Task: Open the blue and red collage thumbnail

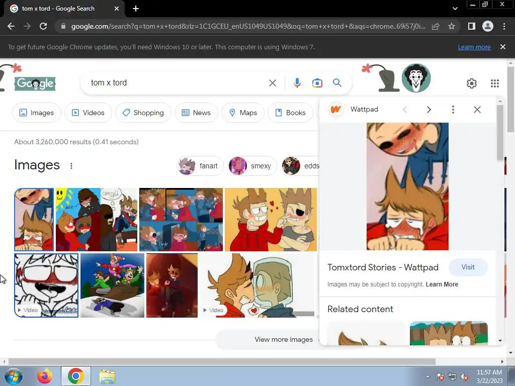Action: (x=181, y=220)
